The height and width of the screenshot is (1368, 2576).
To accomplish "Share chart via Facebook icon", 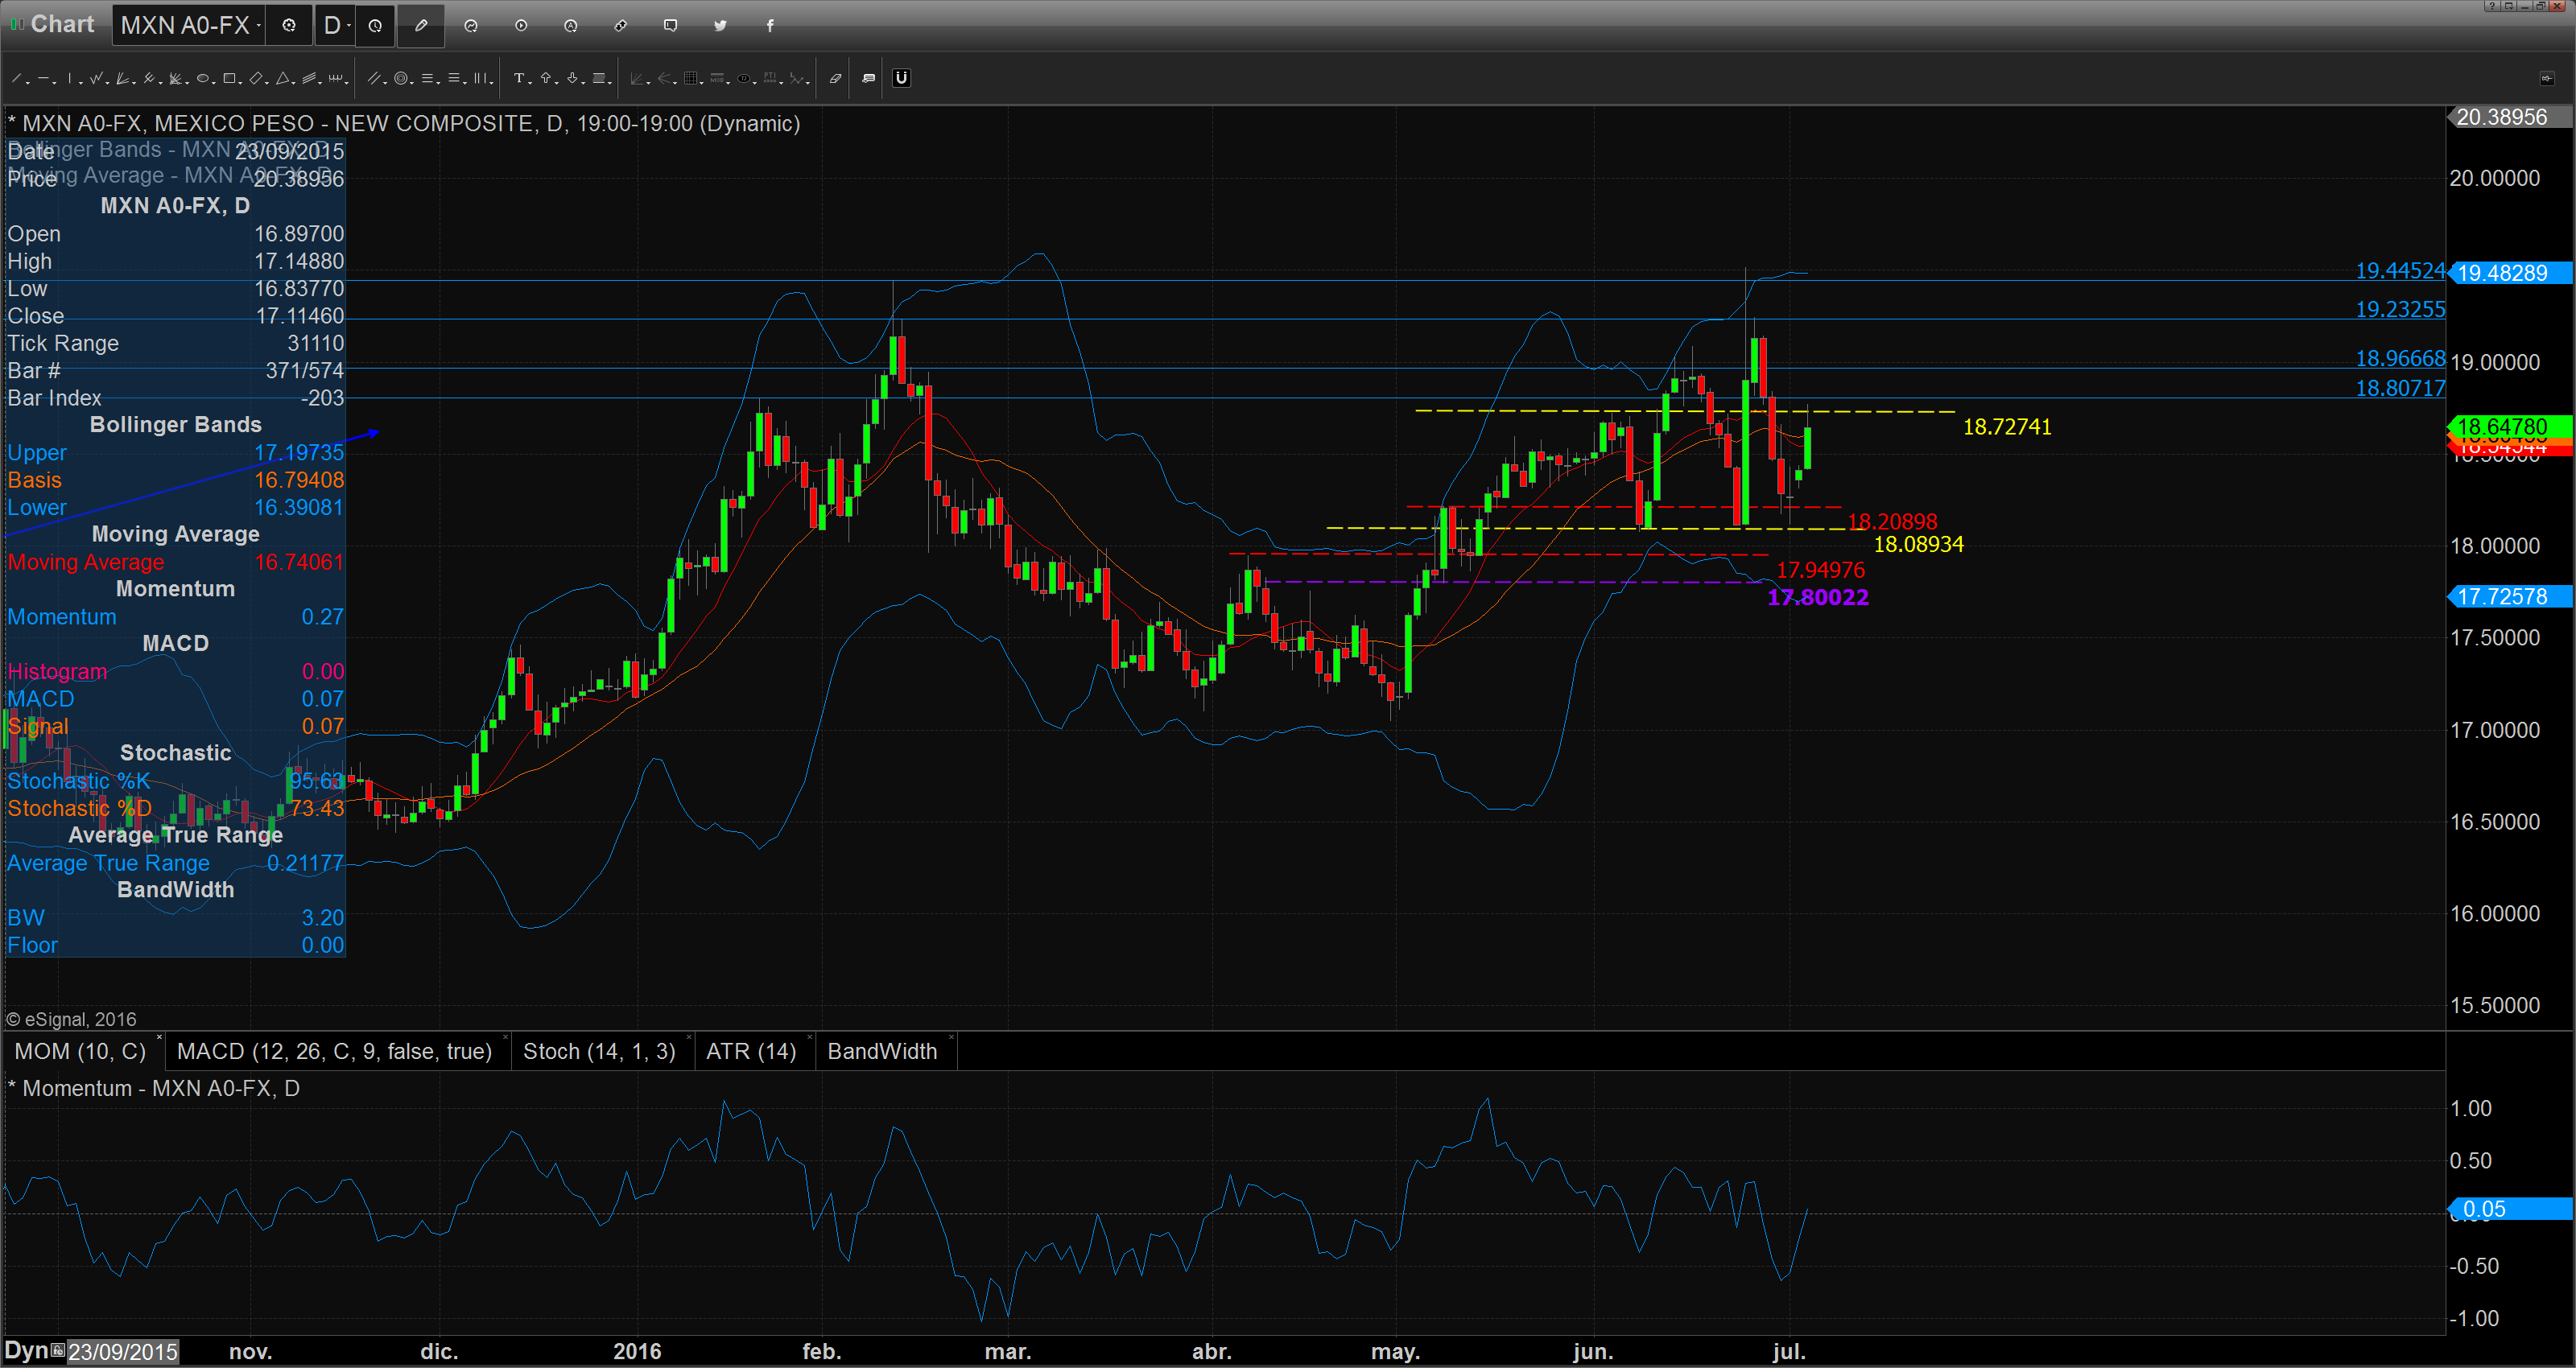I will (x=770, y=26).
